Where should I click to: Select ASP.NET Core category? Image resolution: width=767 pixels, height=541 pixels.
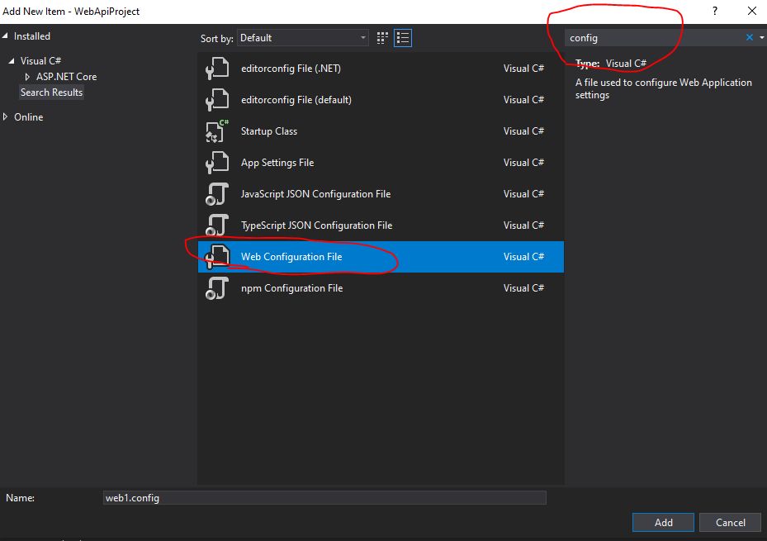pyautogui.click(x=67, y=77)
